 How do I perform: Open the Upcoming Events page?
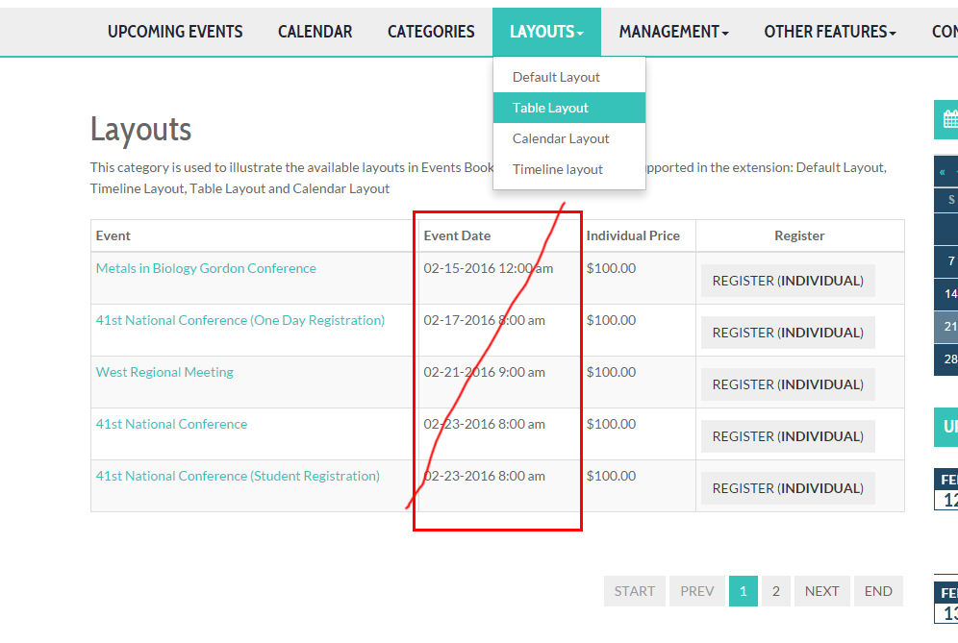[x=175, y=32]
